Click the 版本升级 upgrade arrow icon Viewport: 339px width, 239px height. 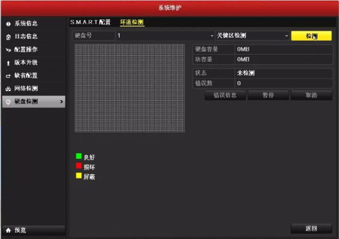tap(8, 63)
